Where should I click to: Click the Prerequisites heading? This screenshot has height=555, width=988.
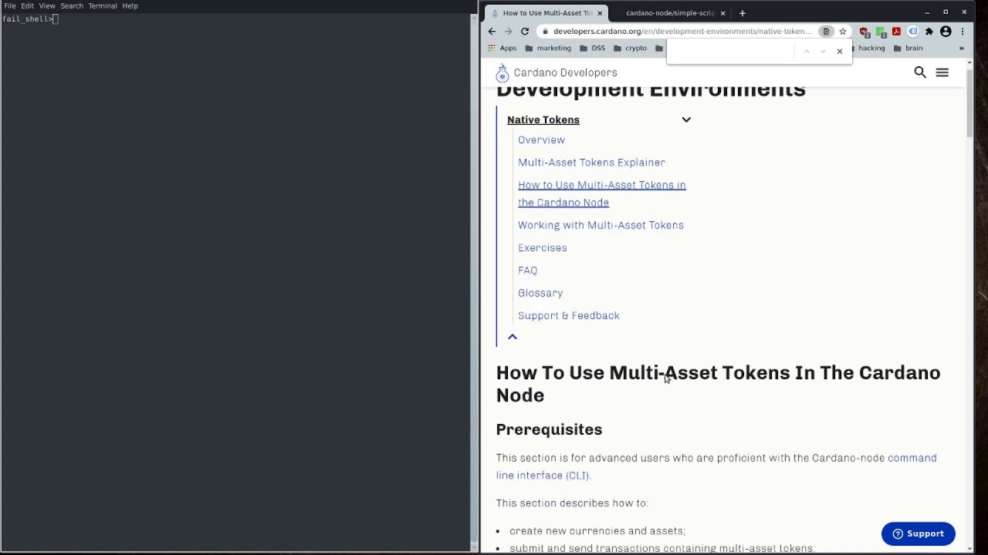(549, 429)
